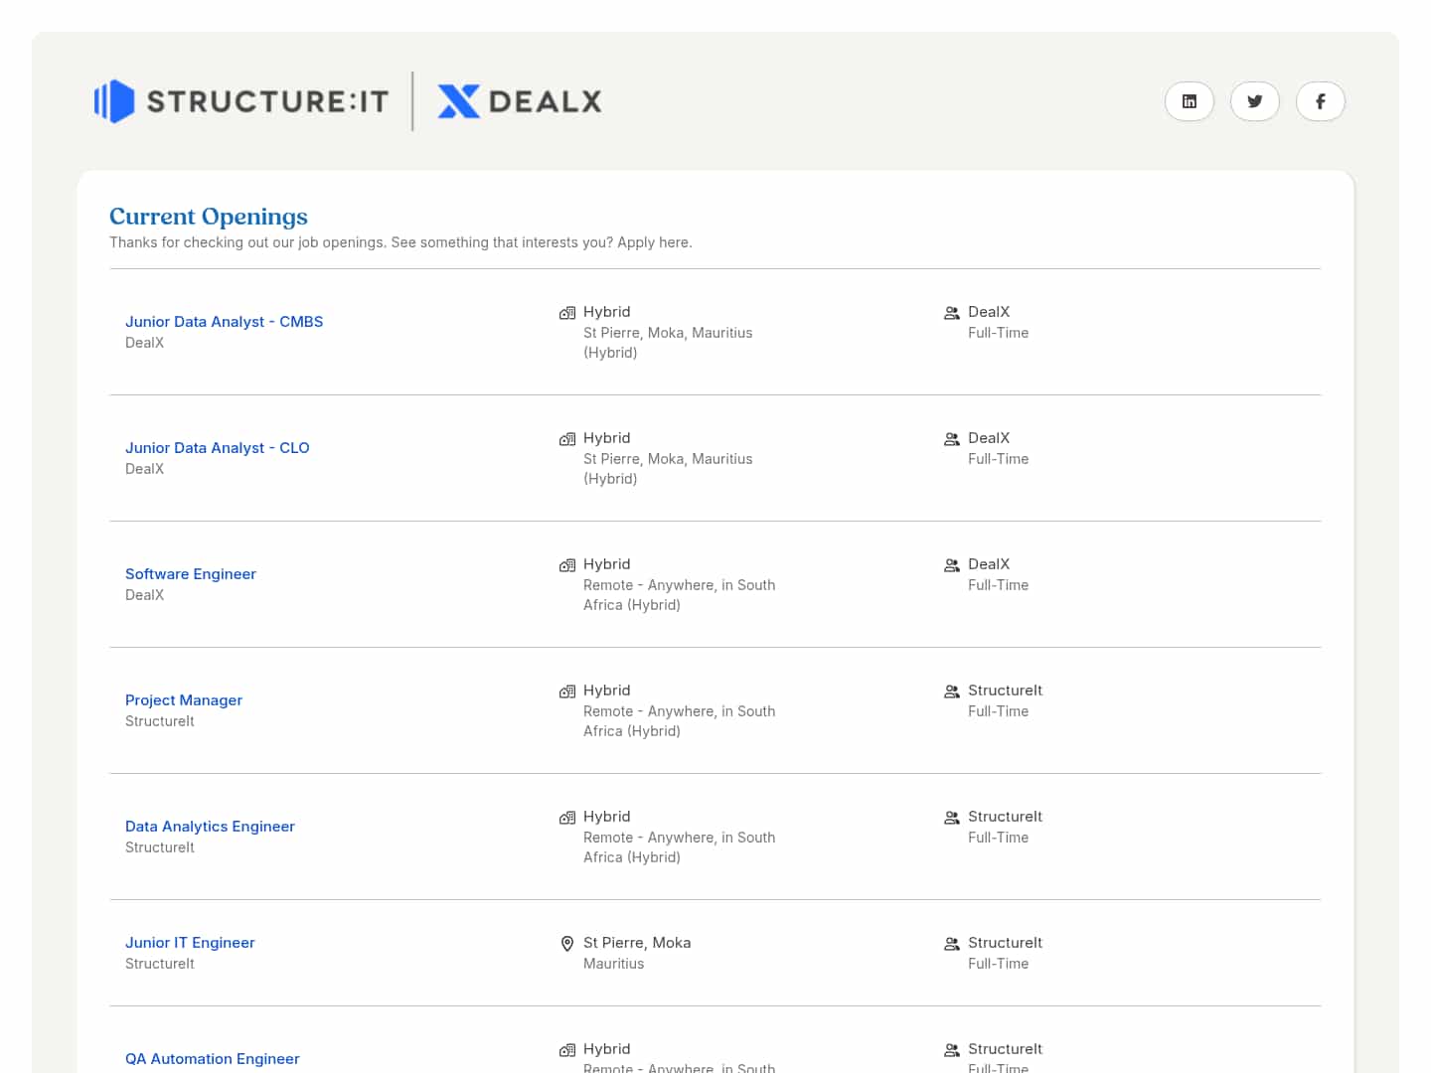Click the team icon for Junior Data Analyst CLO
This screenshot has height=1073, width=1431.
click(x=952, y=439)
